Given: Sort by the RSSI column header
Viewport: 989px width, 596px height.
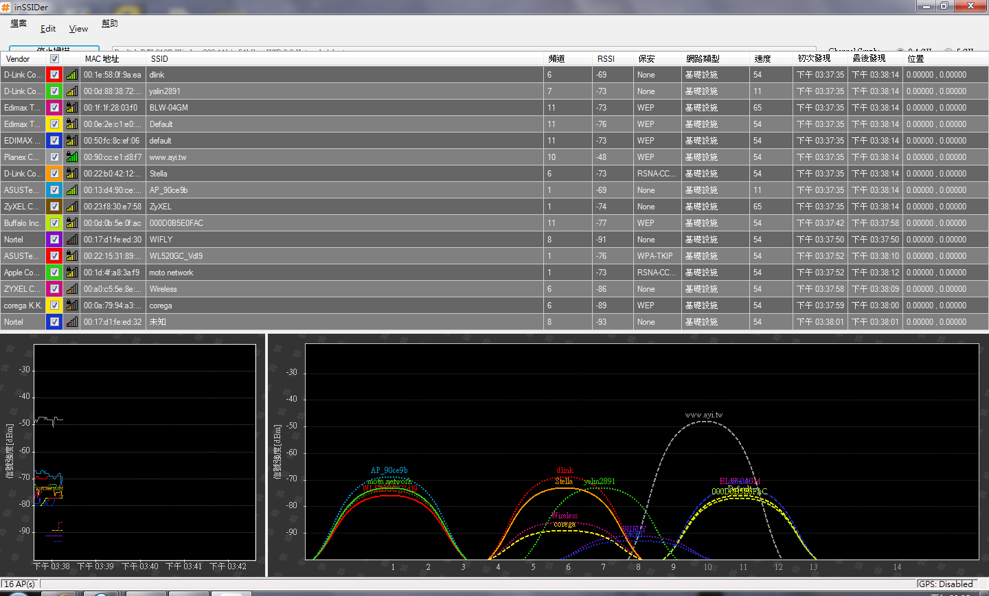Looking at the screenshot, I should [x=613, y=59].
